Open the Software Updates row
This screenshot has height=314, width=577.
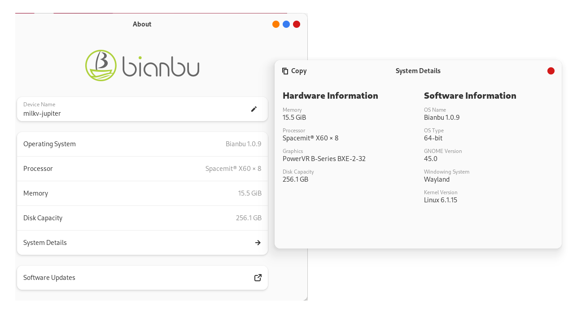click(x=142, y=278)
